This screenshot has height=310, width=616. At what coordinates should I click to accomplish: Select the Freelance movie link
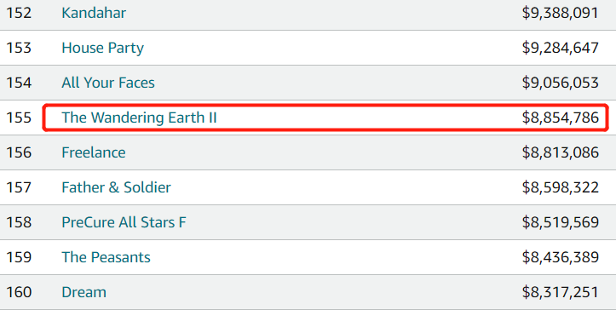[94, 152]
